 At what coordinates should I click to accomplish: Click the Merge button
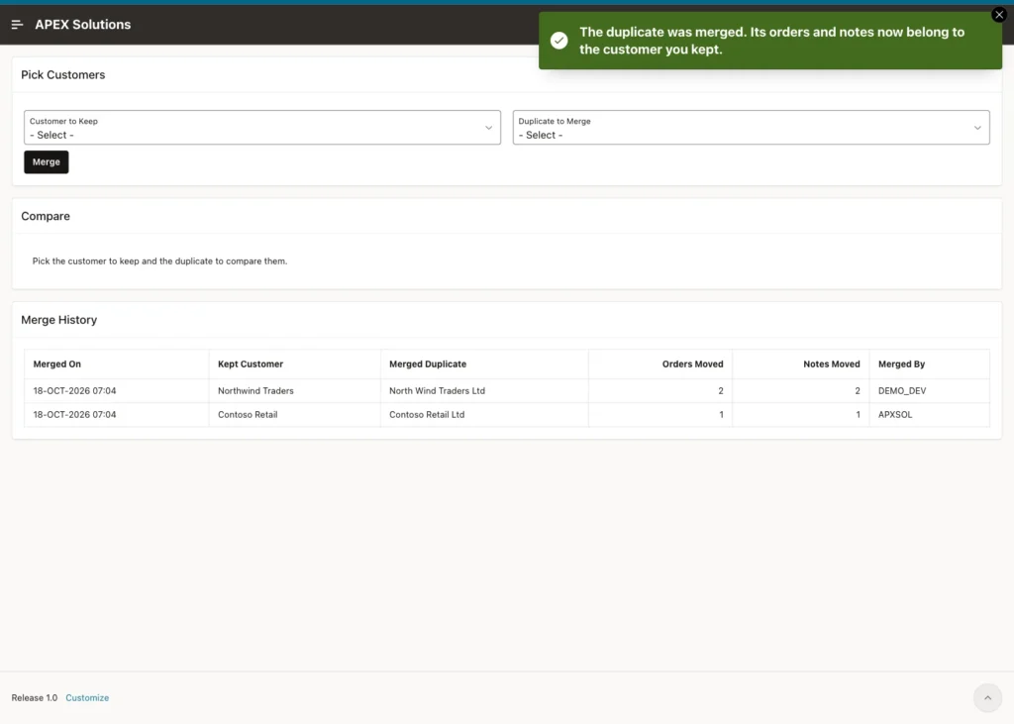(x=46, y=161)
